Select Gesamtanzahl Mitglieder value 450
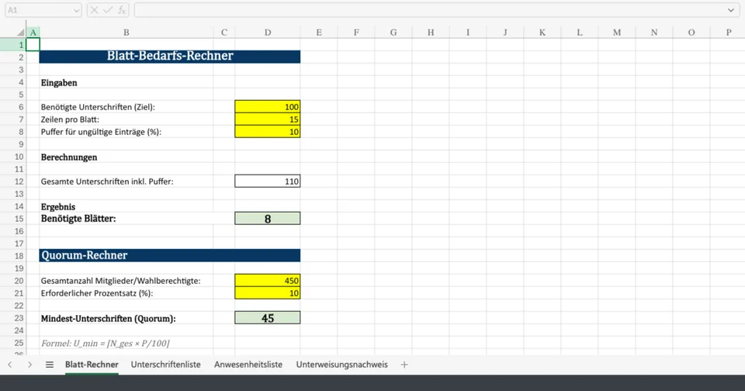The height and width of the screenshot is (391, 745). click(x=268, y=281)
